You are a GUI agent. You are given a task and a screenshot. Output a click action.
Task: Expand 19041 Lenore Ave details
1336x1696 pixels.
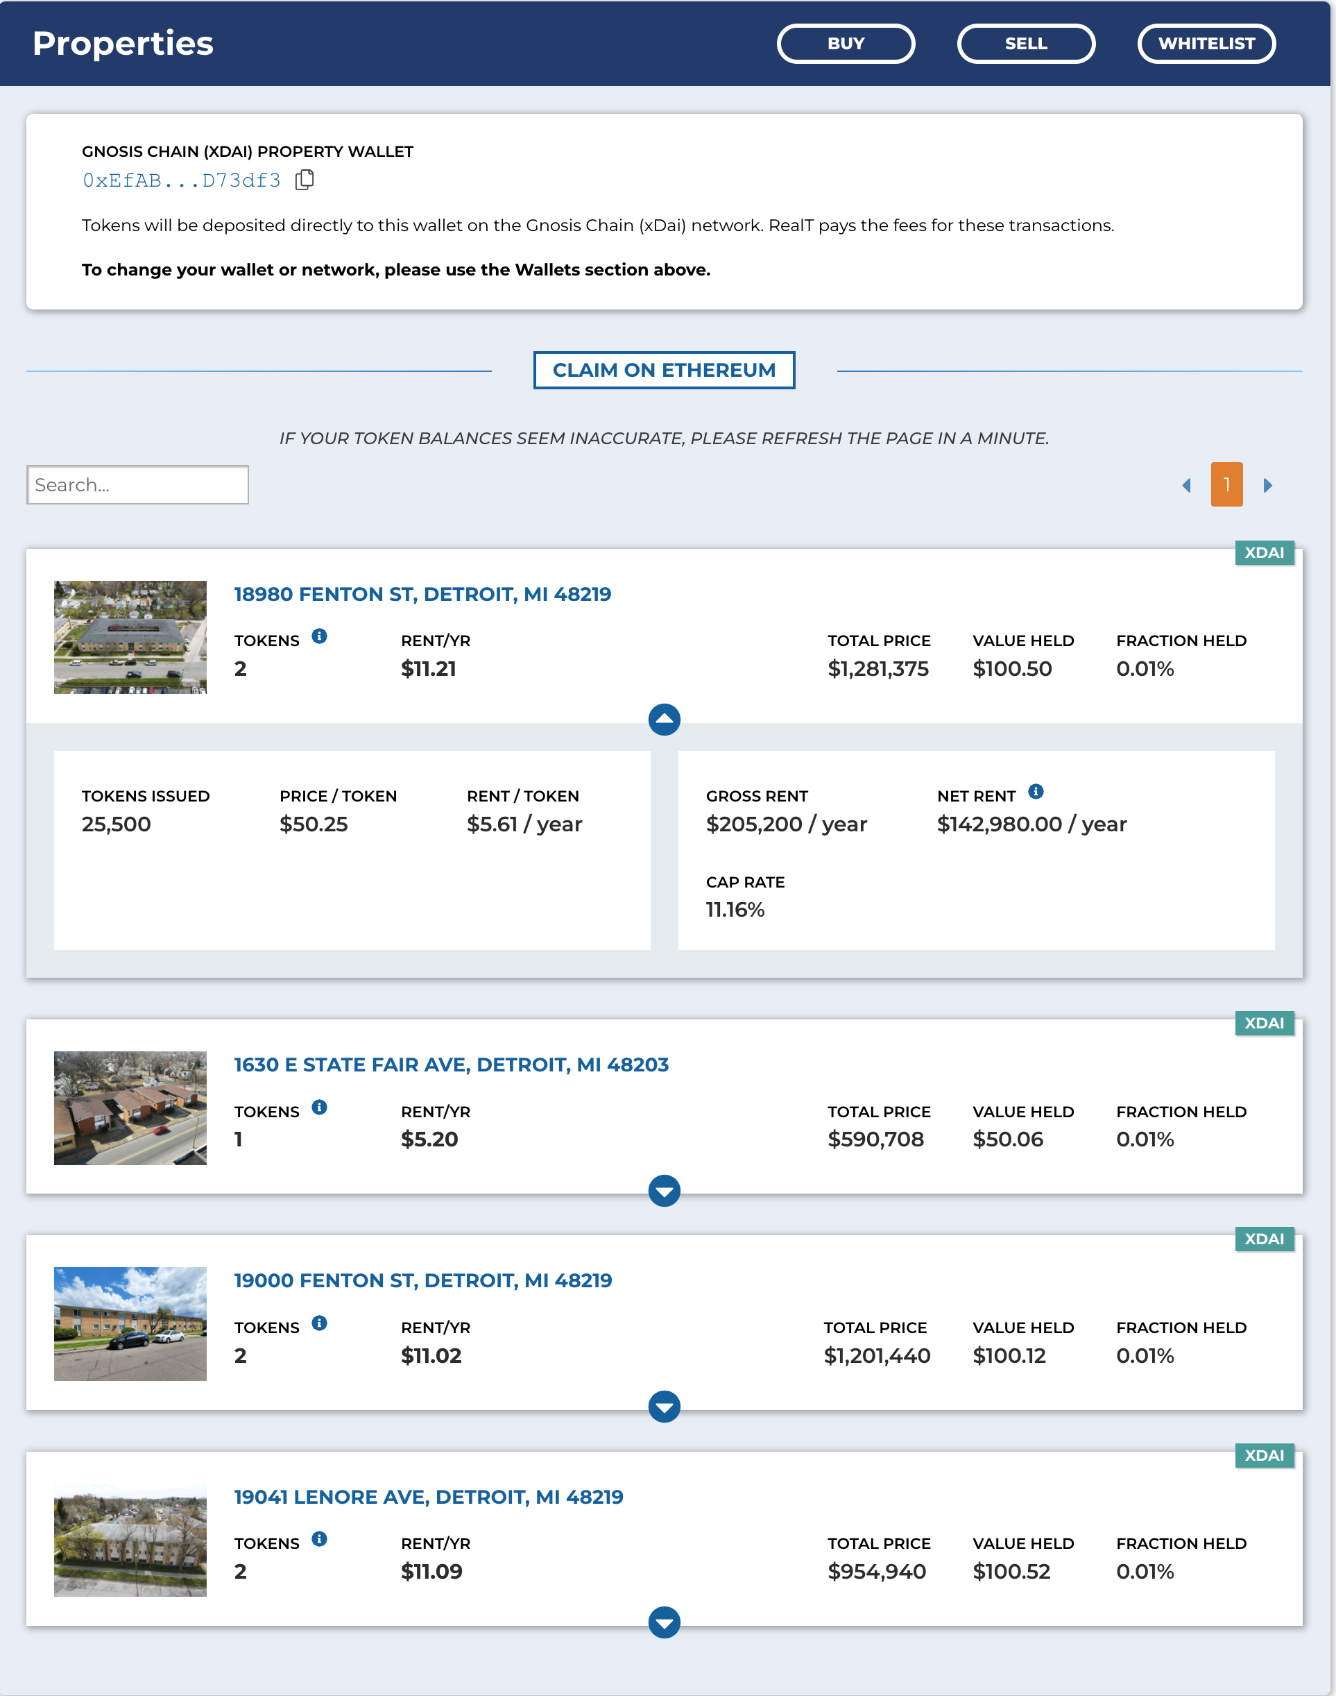tap(664, 1622)
